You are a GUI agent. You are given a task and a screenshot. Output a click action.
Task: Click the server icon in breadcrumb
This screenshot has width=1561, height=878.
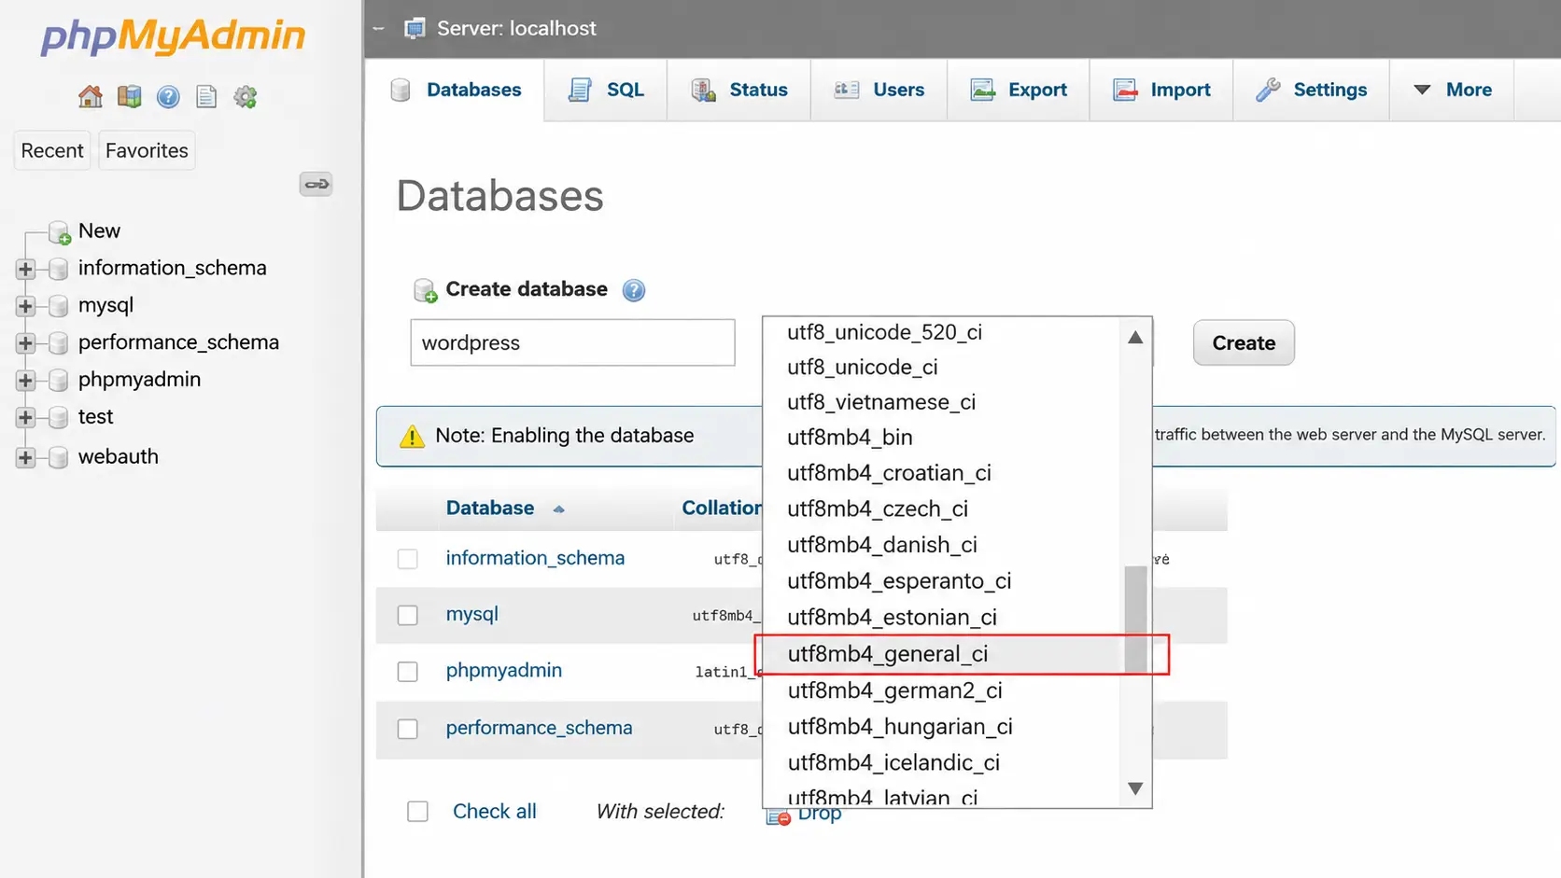[x=415, y=28]
